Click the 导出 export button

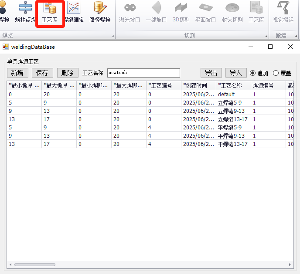(211, 73)
